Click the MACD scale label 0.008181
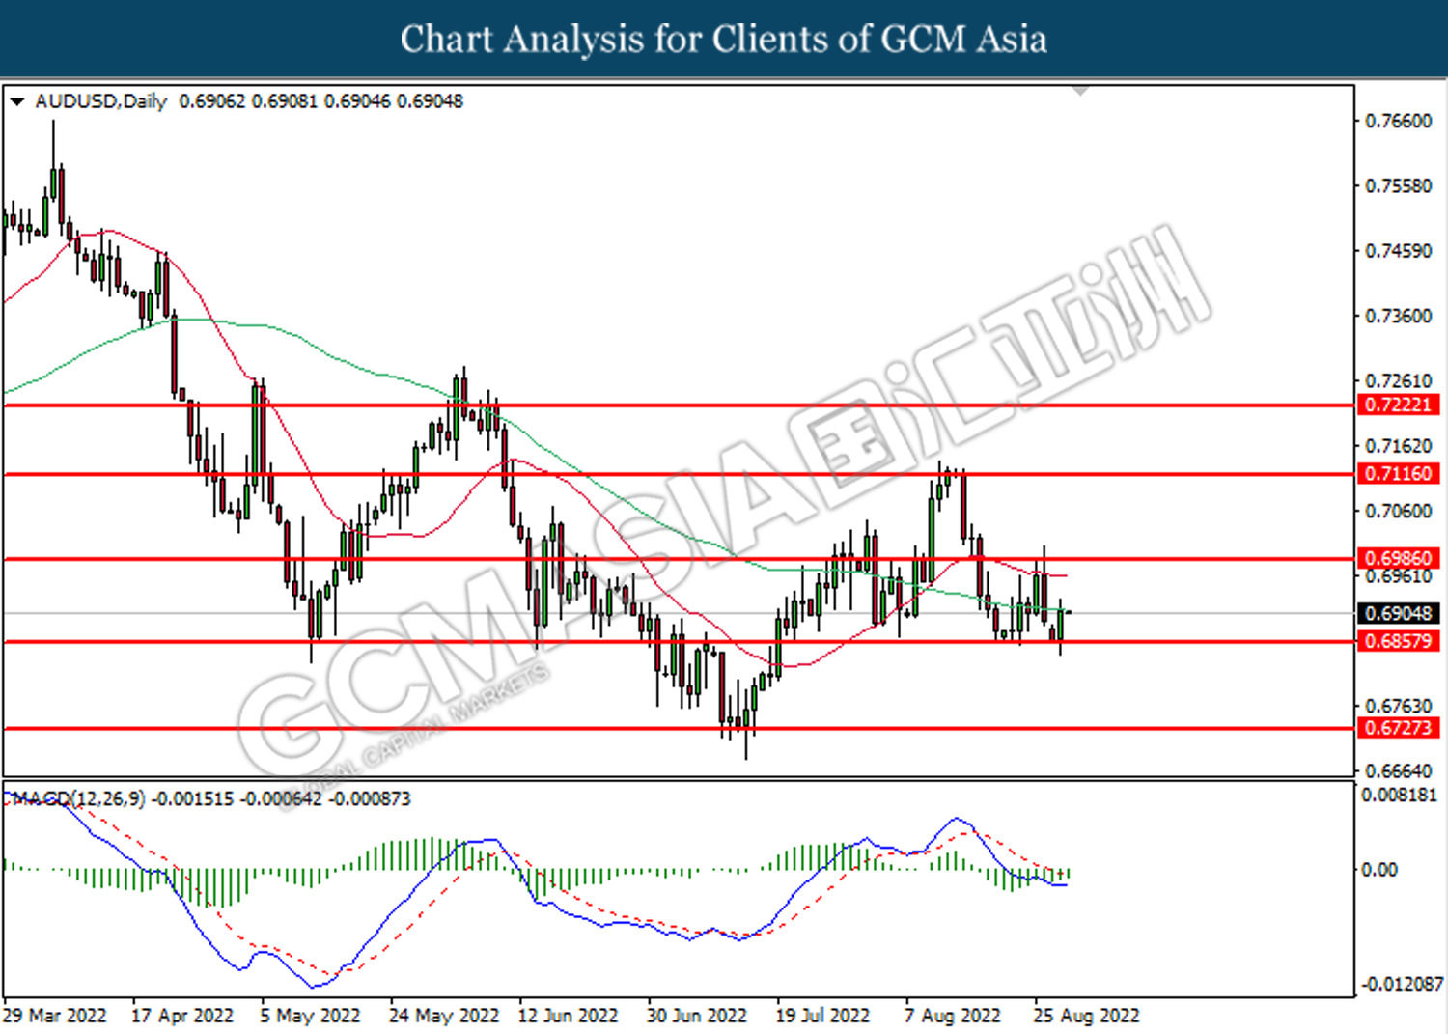Screen dimensions: 1448x1034 (1400, 796)
